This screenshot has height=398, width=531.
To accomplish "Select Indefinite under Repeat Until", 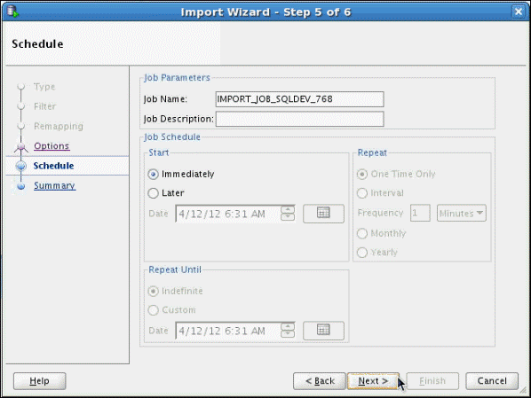I will click(176, 291).
